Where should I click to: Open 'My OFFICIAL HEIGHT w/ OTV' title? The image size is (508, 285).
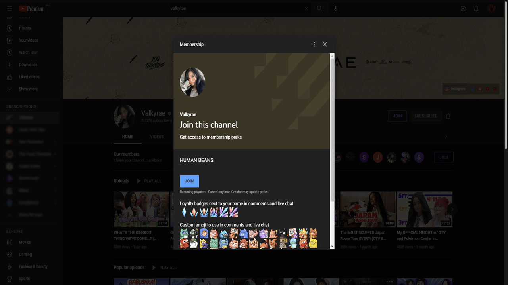tap(421, 236)
